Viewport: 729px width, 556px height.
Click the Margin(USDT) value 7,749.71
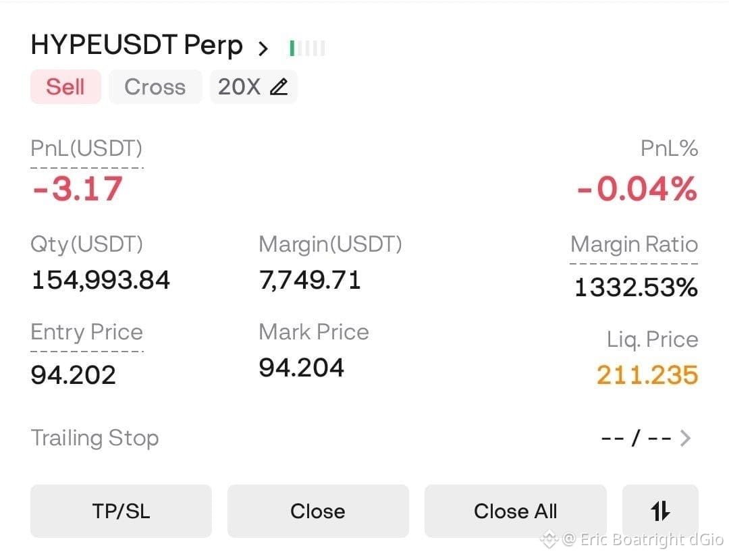point(310,280)
